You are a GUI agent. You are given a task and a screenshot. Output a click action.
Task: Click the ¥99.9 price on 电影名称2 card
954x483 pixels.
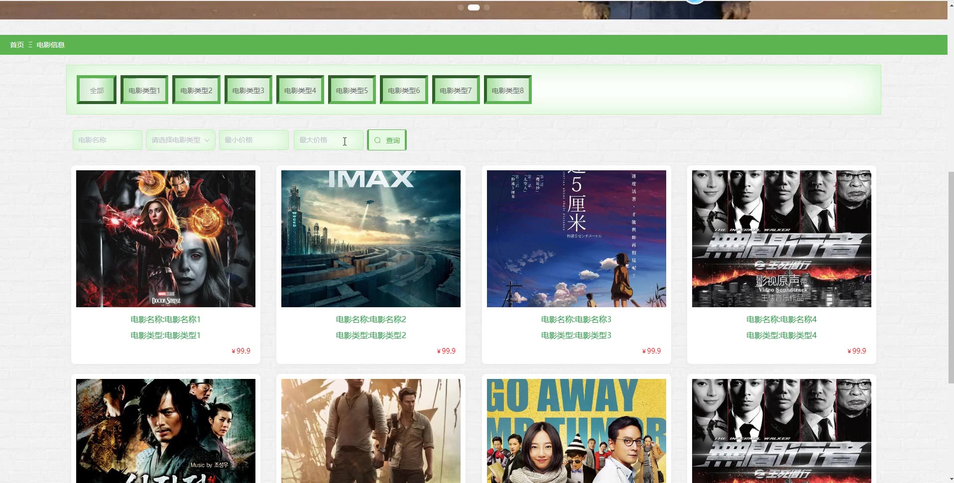[446, 351]
